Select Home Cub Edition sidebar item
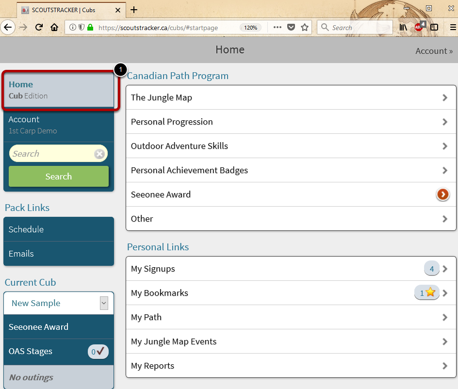Viewport: 458px width, 389px height. pyautogui.click(x=59, y=90)
